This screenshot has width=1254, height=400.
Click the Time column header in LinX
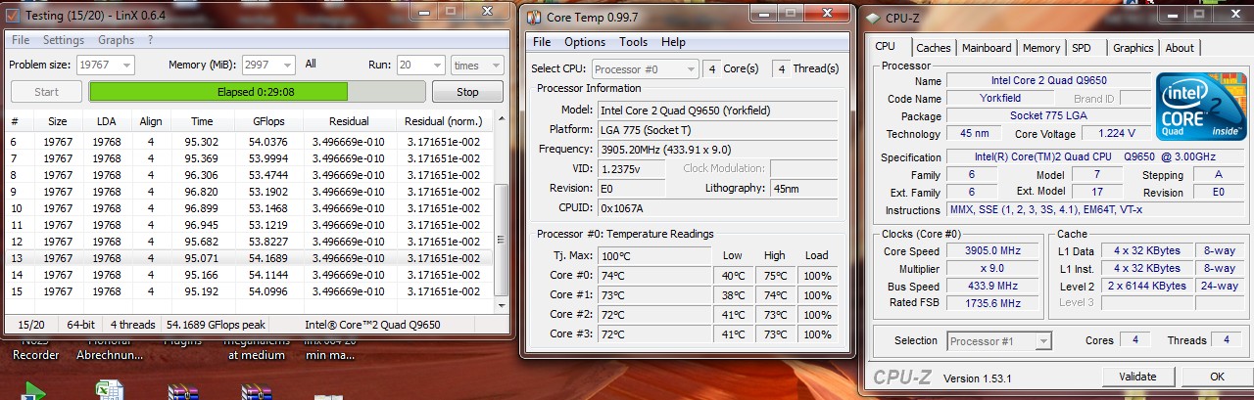point(202,121)
